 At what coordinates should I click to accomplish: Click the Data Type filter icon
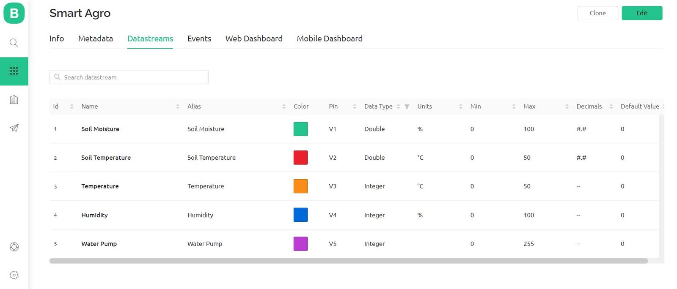tap(407, 106)
